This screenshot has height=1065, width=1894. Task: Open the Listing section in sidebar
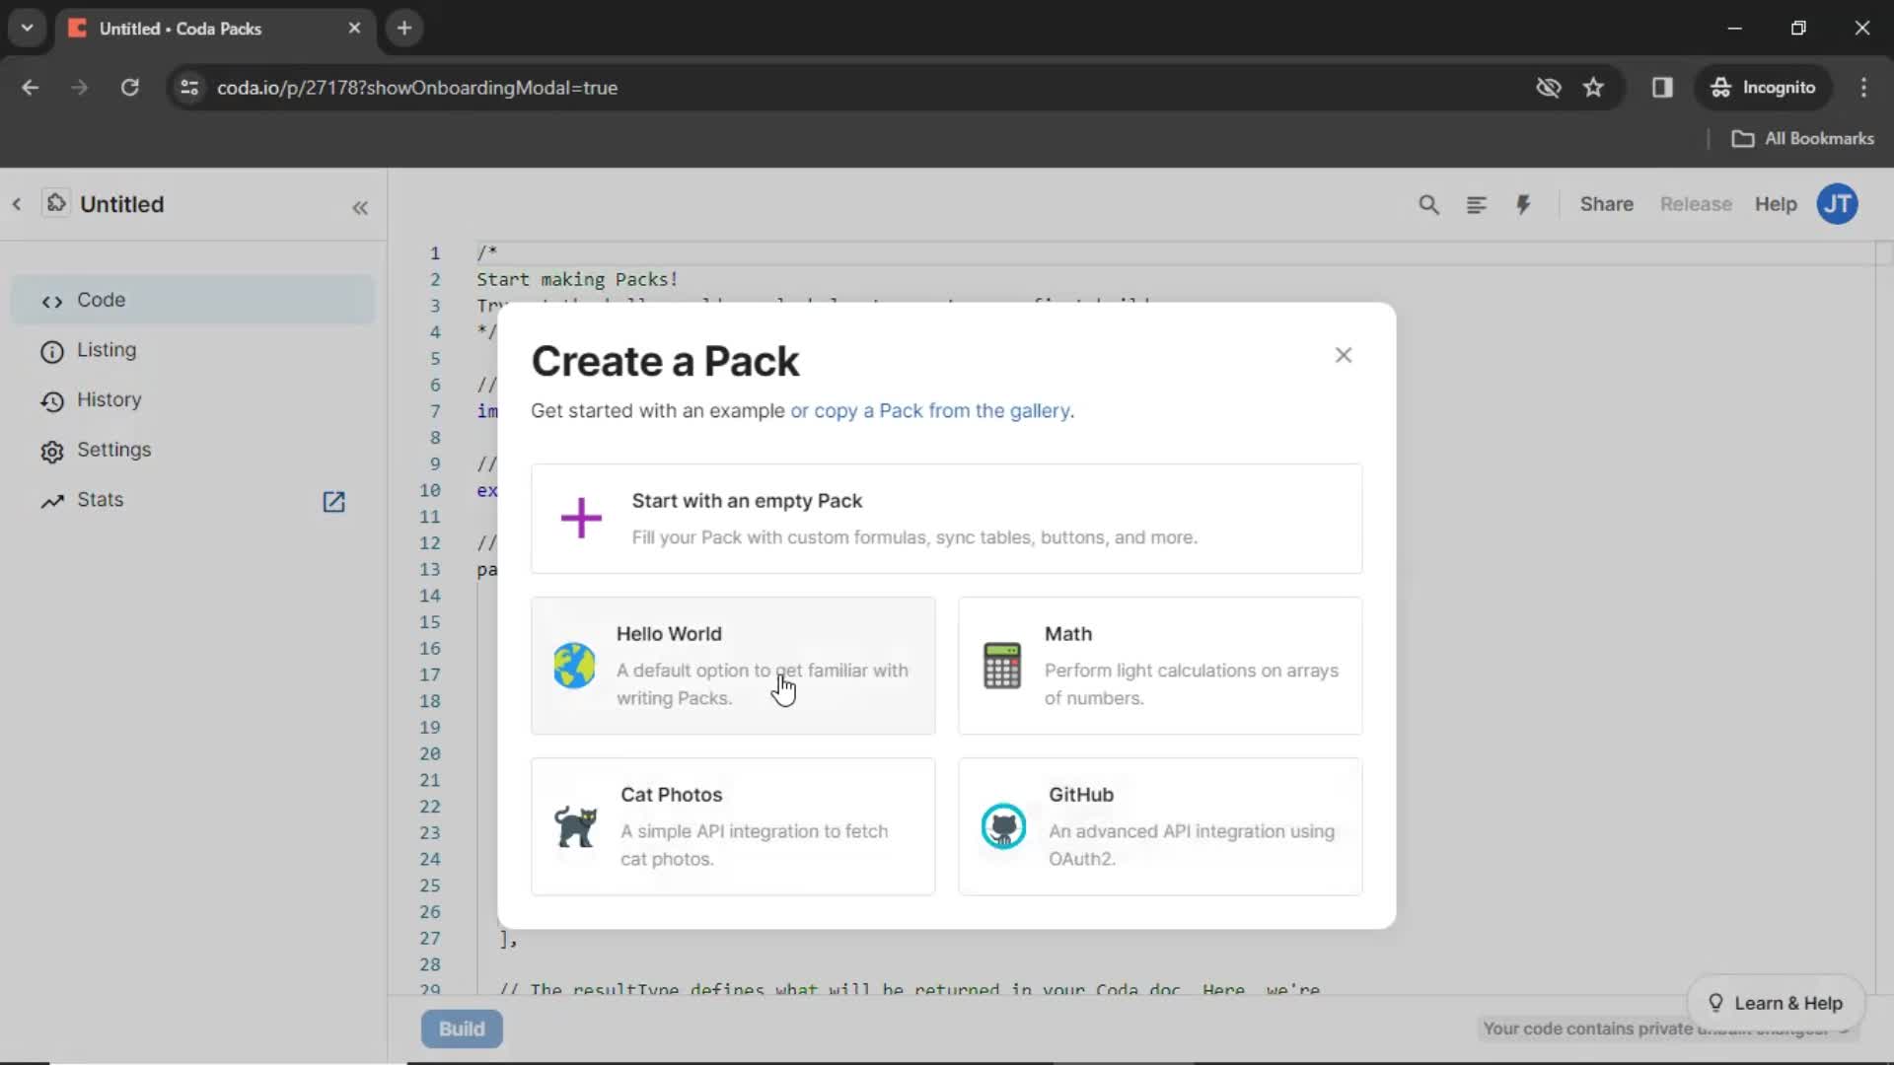(192, 350)
